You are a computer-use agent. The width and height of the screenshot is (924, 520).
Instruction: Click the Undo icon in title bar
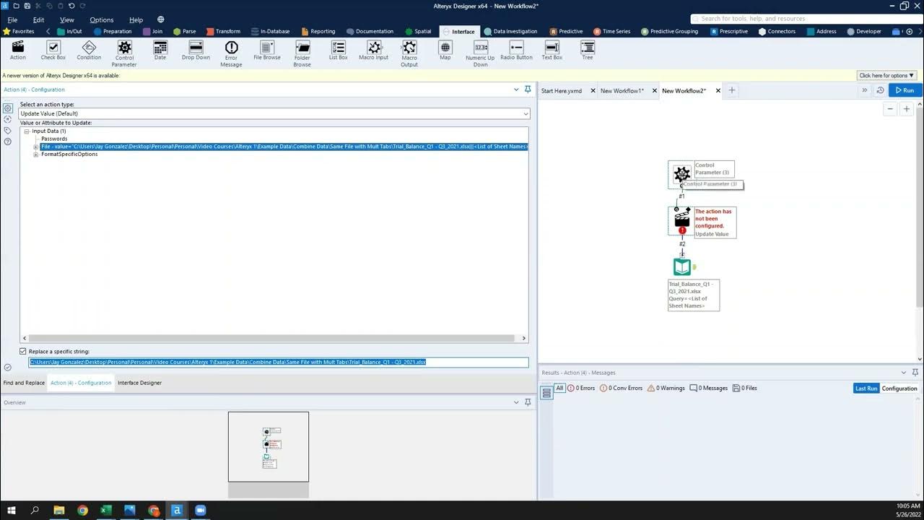[x=71, y=6]
